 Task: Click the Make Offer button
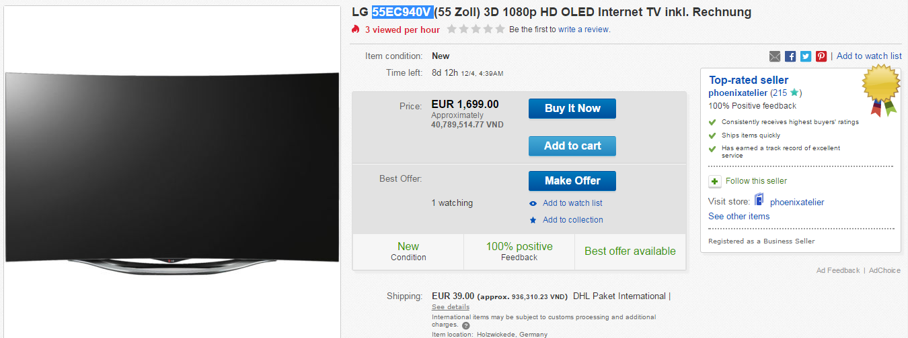pos(572,180)
